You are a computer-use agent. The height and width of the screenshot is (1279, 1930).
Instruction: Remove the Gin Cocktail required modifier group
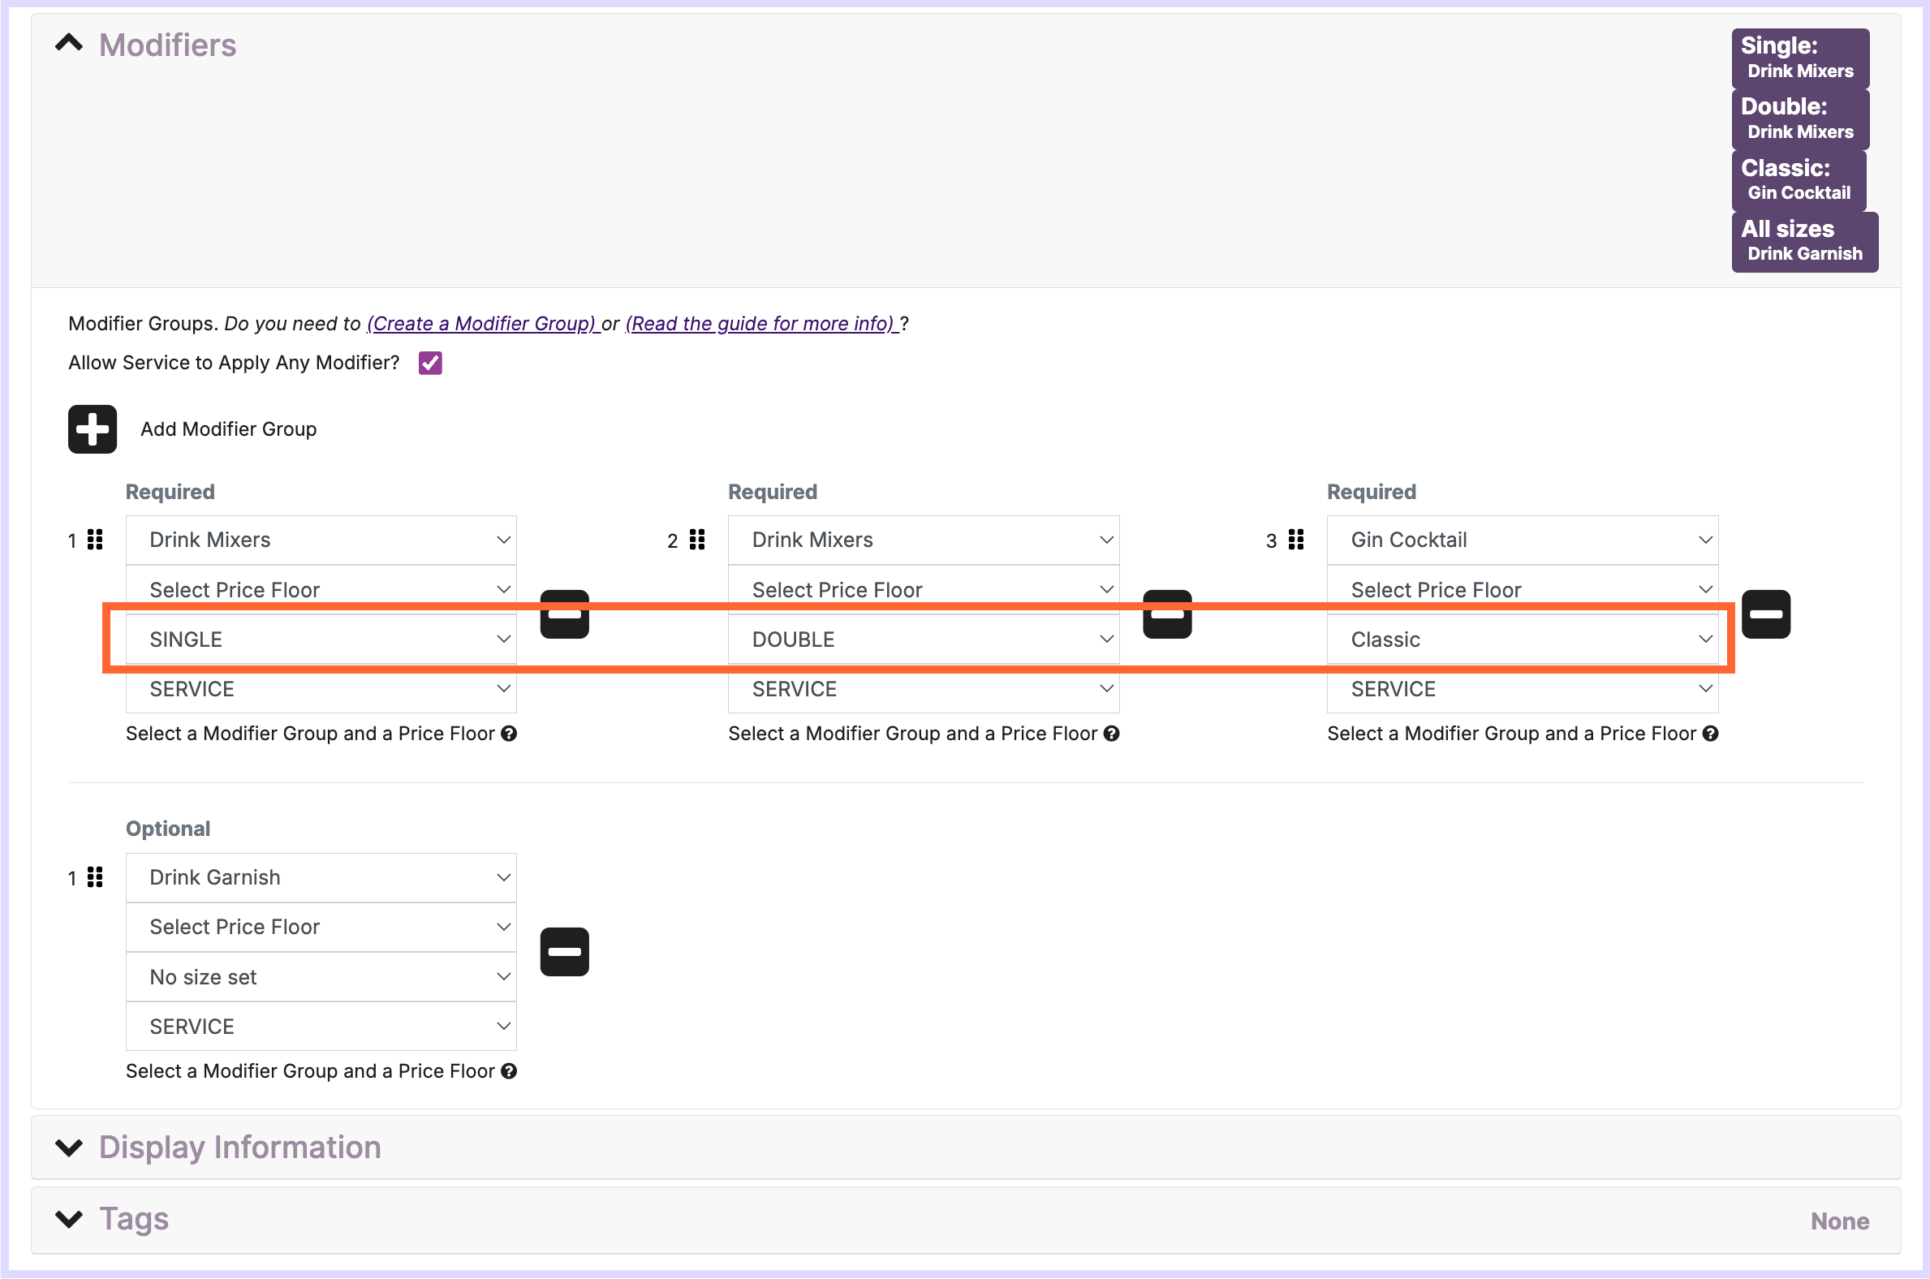[1765, 614]
